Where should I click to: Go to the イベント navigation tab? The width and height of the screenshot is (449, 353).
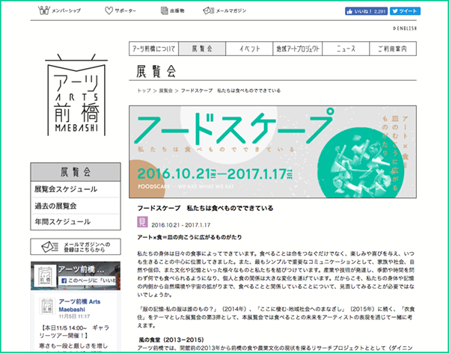pos(251,48)
